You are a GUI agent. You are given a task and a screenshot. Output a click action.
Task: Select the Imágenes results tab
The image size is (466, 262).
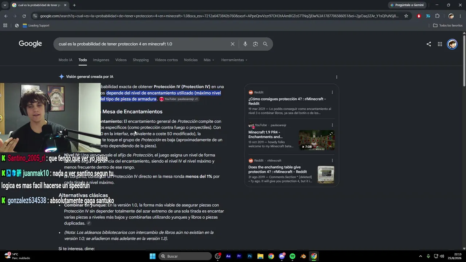click(x=101, y=60)
